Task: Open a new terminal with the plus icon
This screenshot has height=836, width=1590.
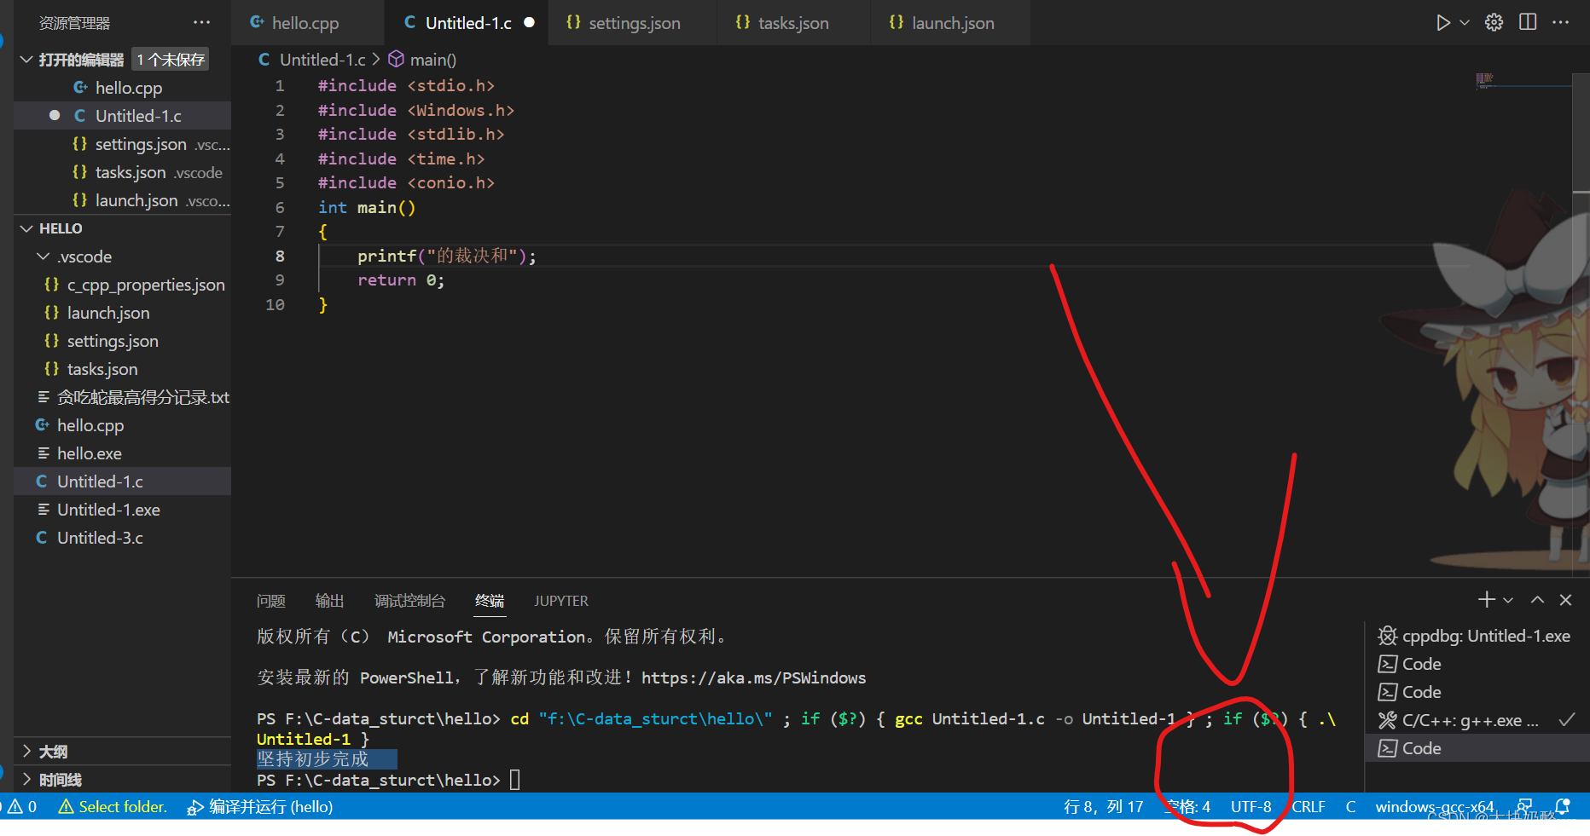Action: click(x=1486, y=599)
